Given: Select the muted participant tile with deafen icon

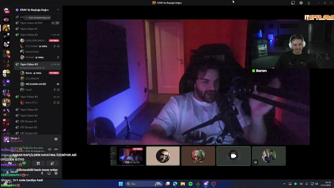Looking at the screenshot, I should (x=269, y=156).
